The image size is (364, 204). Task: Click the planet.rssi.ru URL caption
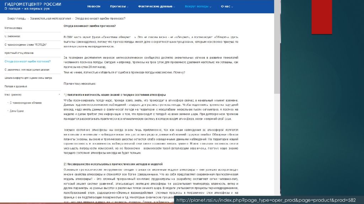(x=266, y=200)
